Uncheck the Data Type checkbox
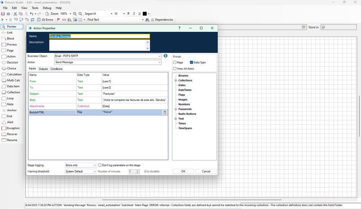Image resolution: width=361 pixels, height=209 pixels. [x=192, y=62]
